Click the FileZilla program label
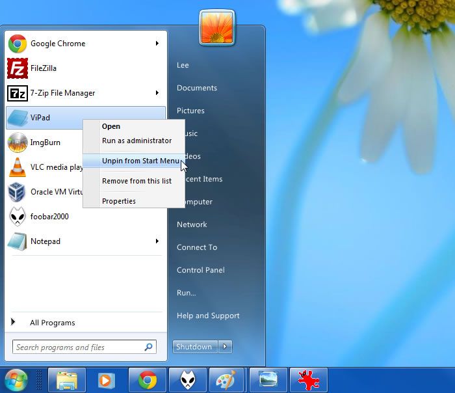This screenshot has height=393, width=455. coord(44,68)
